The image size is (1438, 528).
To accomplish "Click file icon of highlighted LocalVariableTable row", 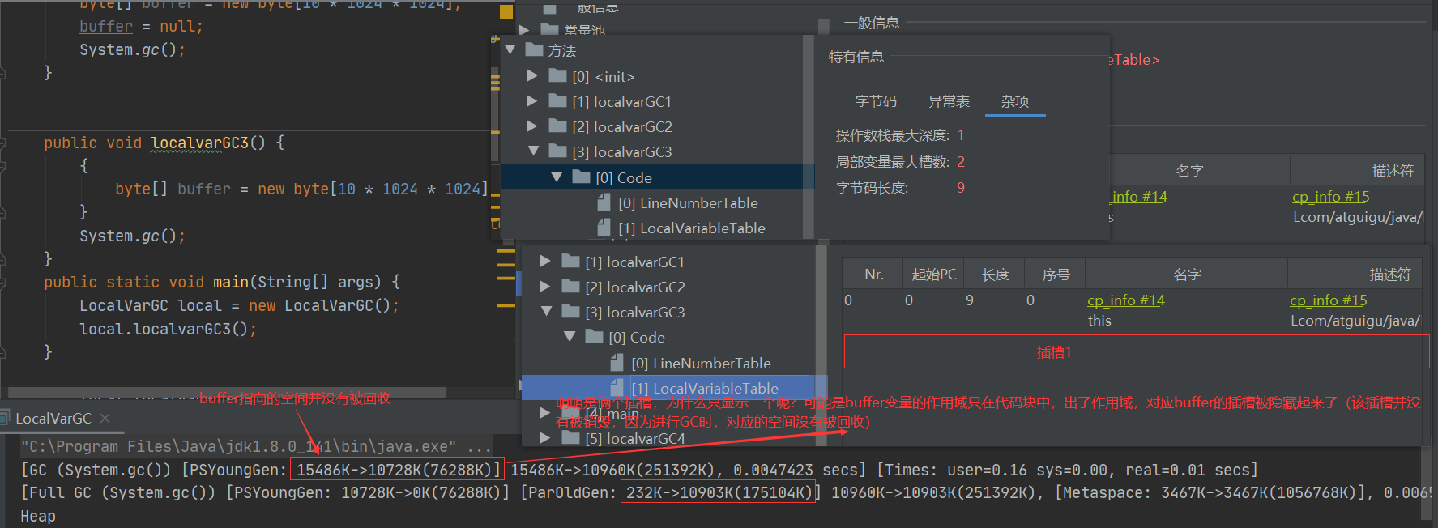I will (x=617, y=388).
